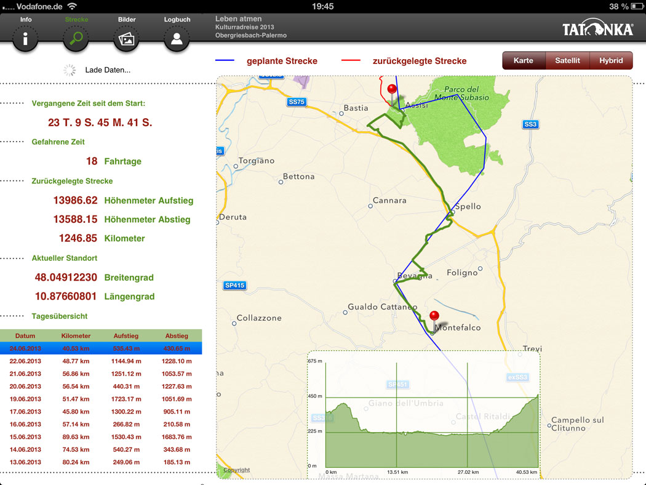Switch map to Karte view
The image size is (646, 485).
point(523,60)
